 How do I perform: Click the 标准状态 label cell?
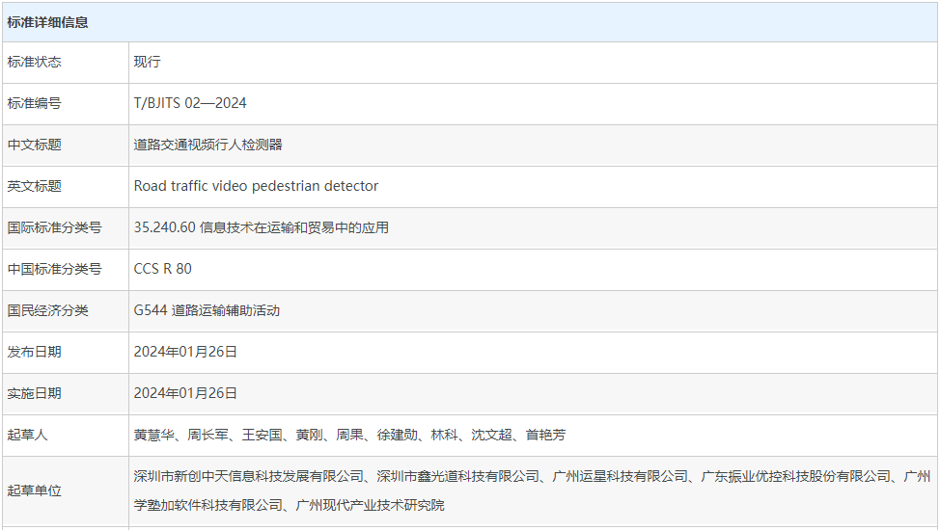[x=35, y=62]
